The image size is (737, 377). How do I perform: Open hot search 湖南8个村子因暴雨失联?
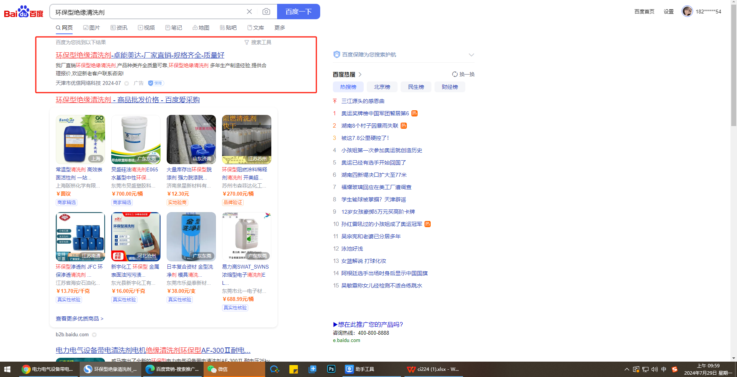(370, 126)
